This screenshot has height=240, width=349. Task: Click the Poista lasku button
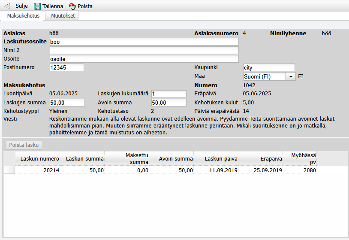pyautogui.click(x=24, y=145)
